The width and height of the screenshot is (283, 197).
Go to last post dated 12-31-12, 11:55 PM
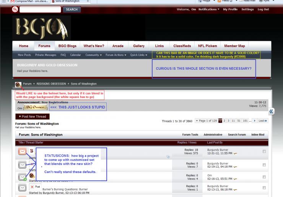[x=235, y=154]
